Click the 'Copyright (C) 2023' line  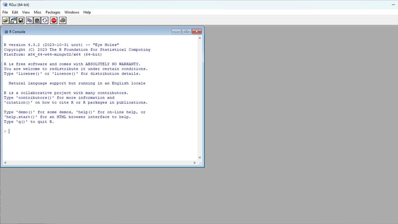[77, 50]
